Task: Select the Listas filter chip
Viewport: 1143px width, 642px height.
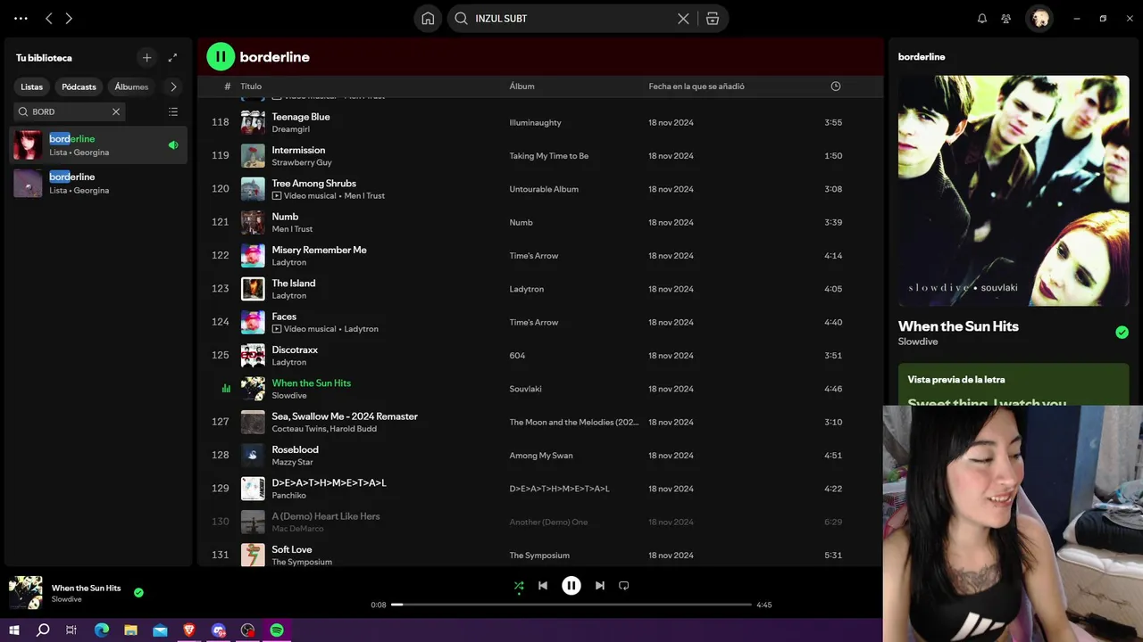Action: click(32, 86)
